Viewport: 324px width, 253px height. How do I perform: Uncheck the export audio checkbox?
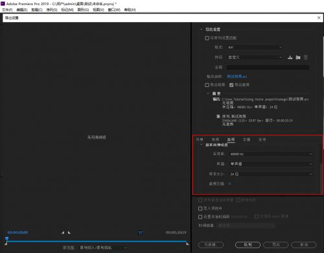pyautogui.click(x=231, y=85)
